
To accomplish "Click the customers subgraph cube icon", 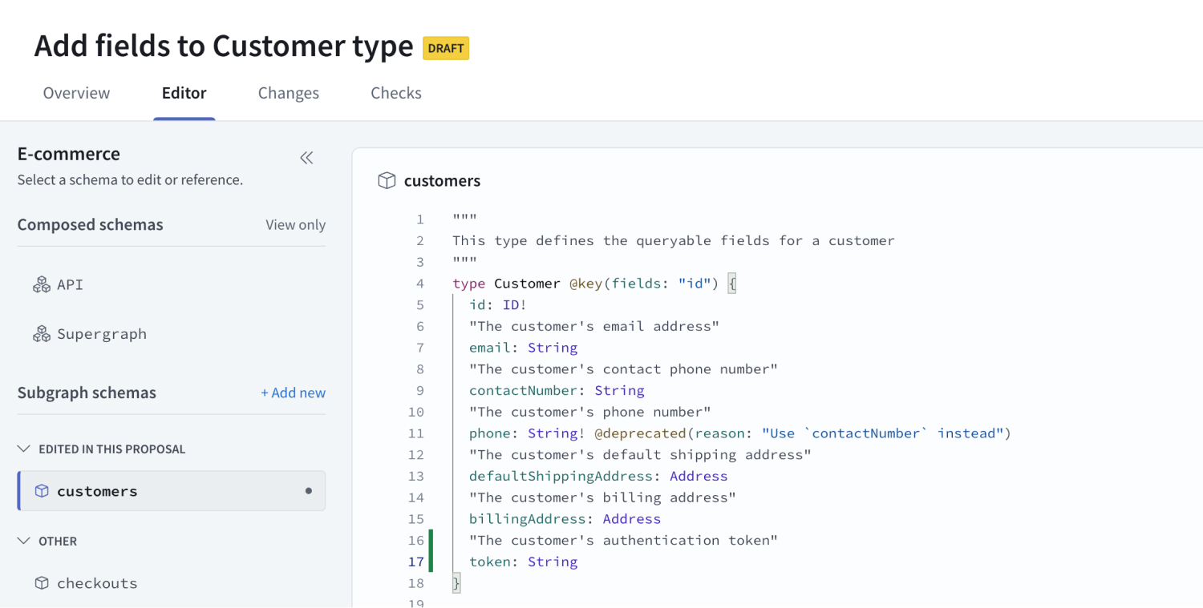I will pos(42,491).
